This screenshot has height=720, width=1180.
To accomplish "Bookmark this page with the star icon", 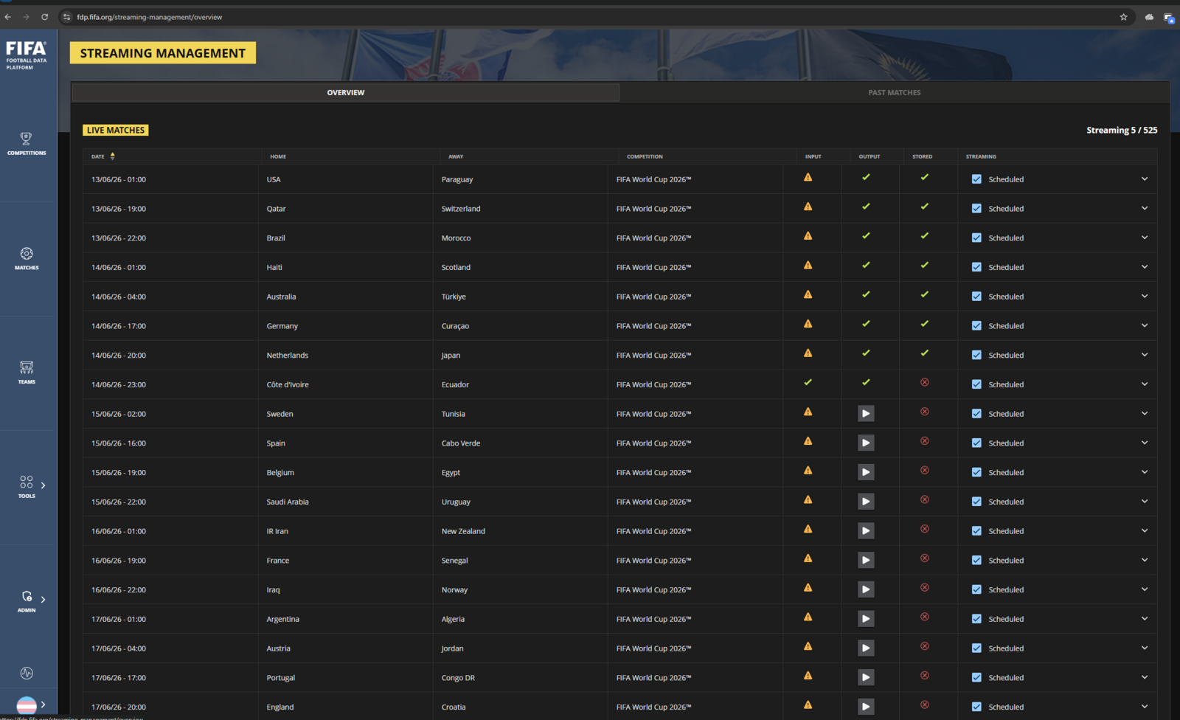I will click(1123, 17).
